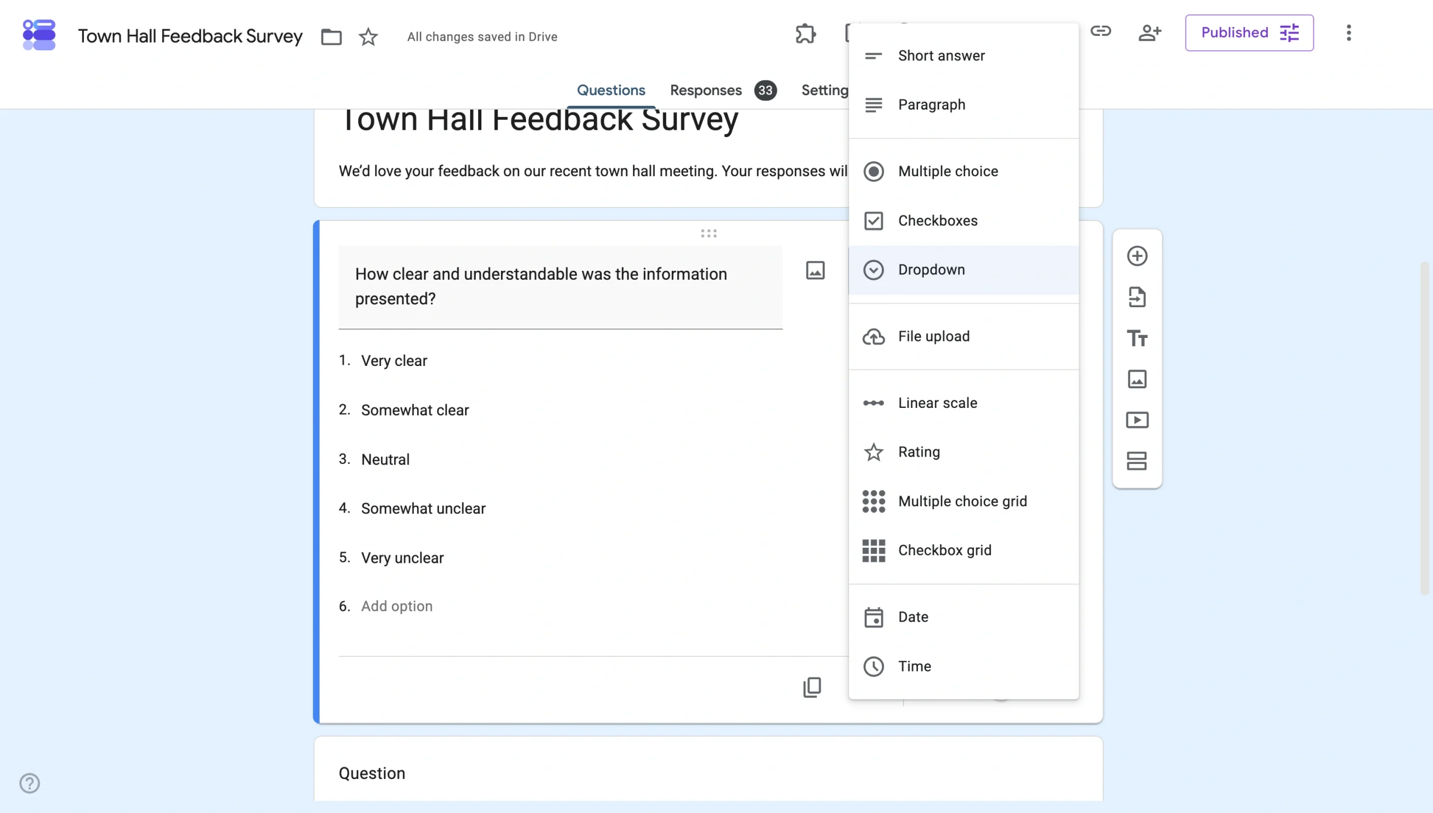Click the import questions sidebar icon

[1137, 297]
